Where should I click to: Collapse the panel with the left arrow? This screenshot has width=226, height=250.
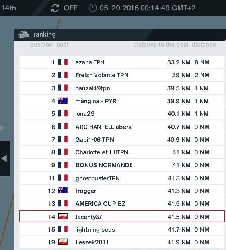tap(4, 158)
